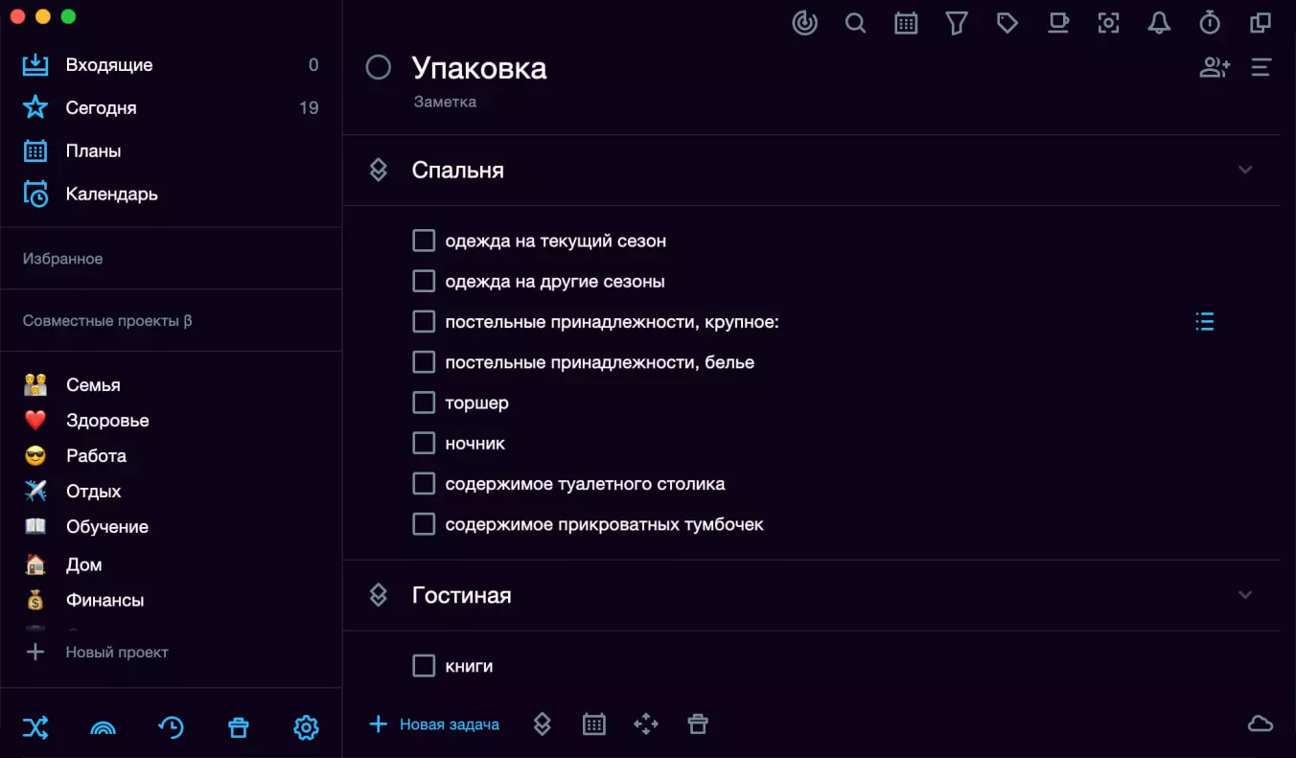Open notifications bell icon
The width and height of the screenshot is (1296, 758).
point(1159,23)
